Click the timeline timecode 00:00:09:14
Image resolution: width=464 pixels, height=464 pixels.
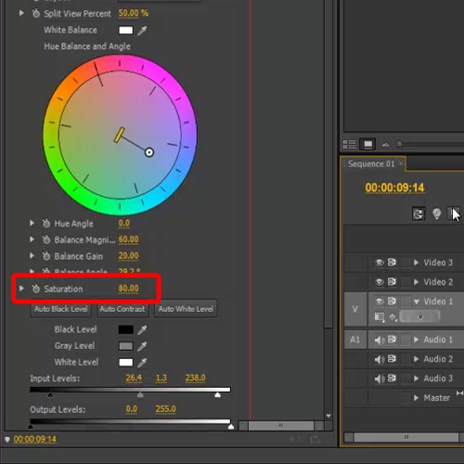tap(394, 187)
